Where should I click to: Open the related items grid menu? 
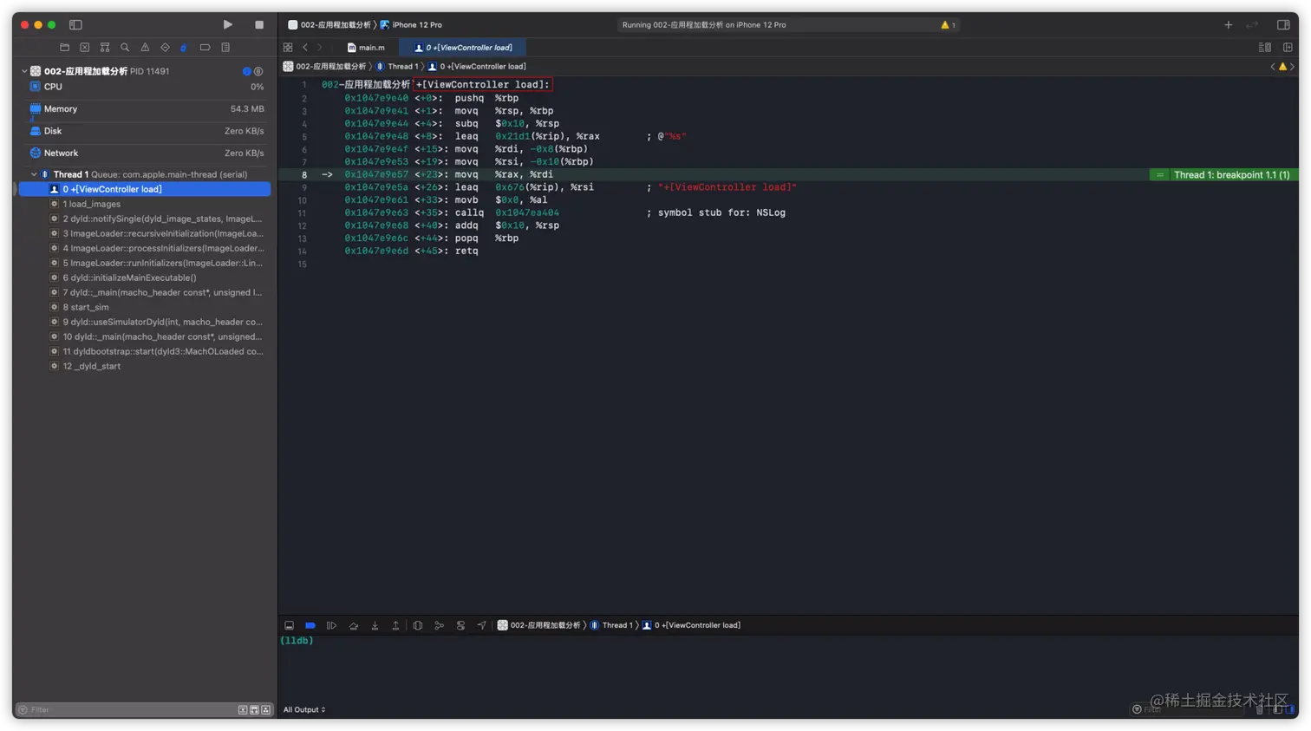[288, 48]
